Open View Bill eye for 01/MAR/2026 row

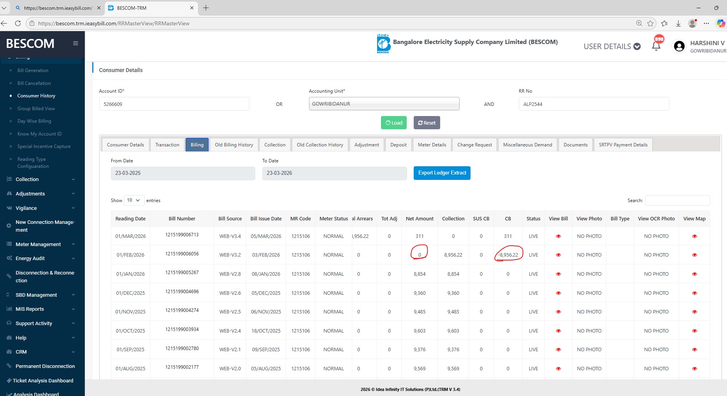point(558,236)
